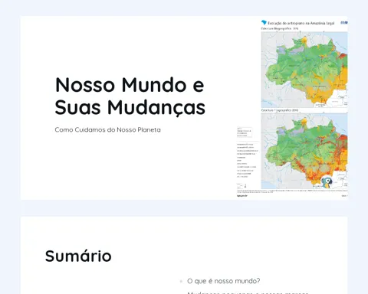Screen dimensions: 368x294
Task: Open the upper Amazônia Legal coverage map from 1976
Action: point(304,70)
